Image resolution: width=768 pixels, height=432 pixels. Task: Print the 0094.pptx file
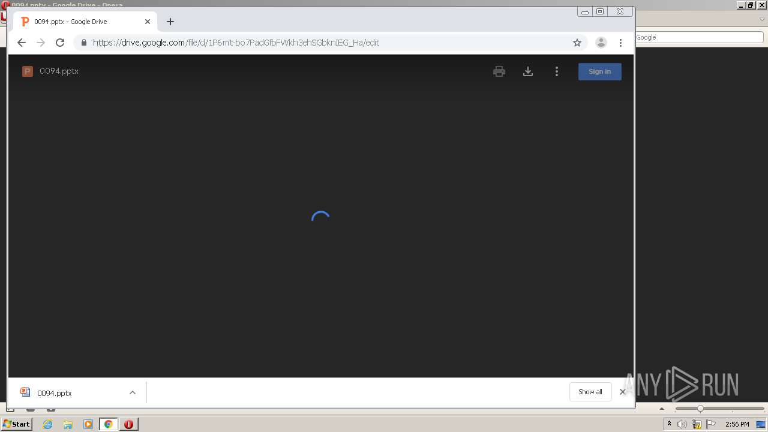point(499,71)
